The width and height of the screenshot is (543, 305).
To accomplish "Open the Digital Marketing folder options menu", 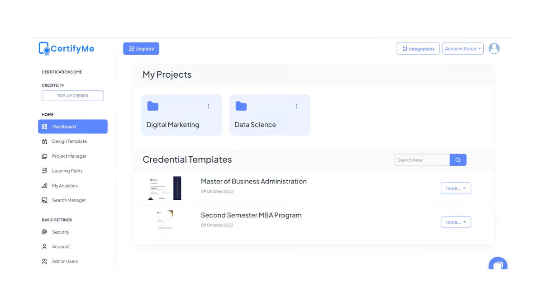I will click(x=209, y=106).
